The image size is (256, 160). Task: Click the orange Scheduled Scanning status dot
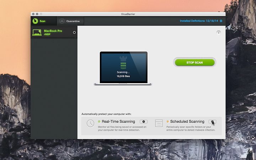[x=167, y=122]
